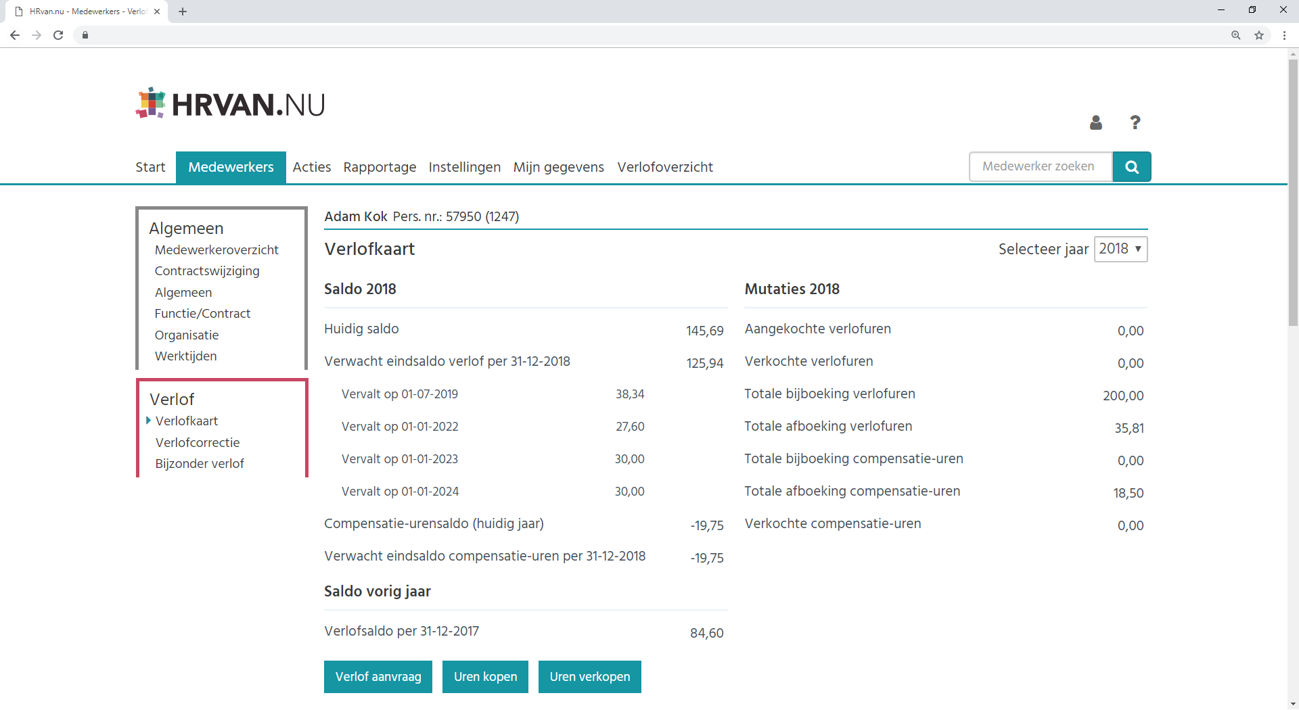Viewport: 1299px width, 710px height.
Task: Click the Mutaties 2018 heading
Action: pyautogui.click(x=792, y=289)
